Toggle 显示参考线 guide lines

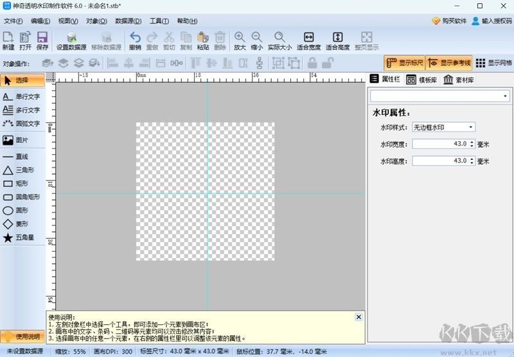[x=448, y=63]
